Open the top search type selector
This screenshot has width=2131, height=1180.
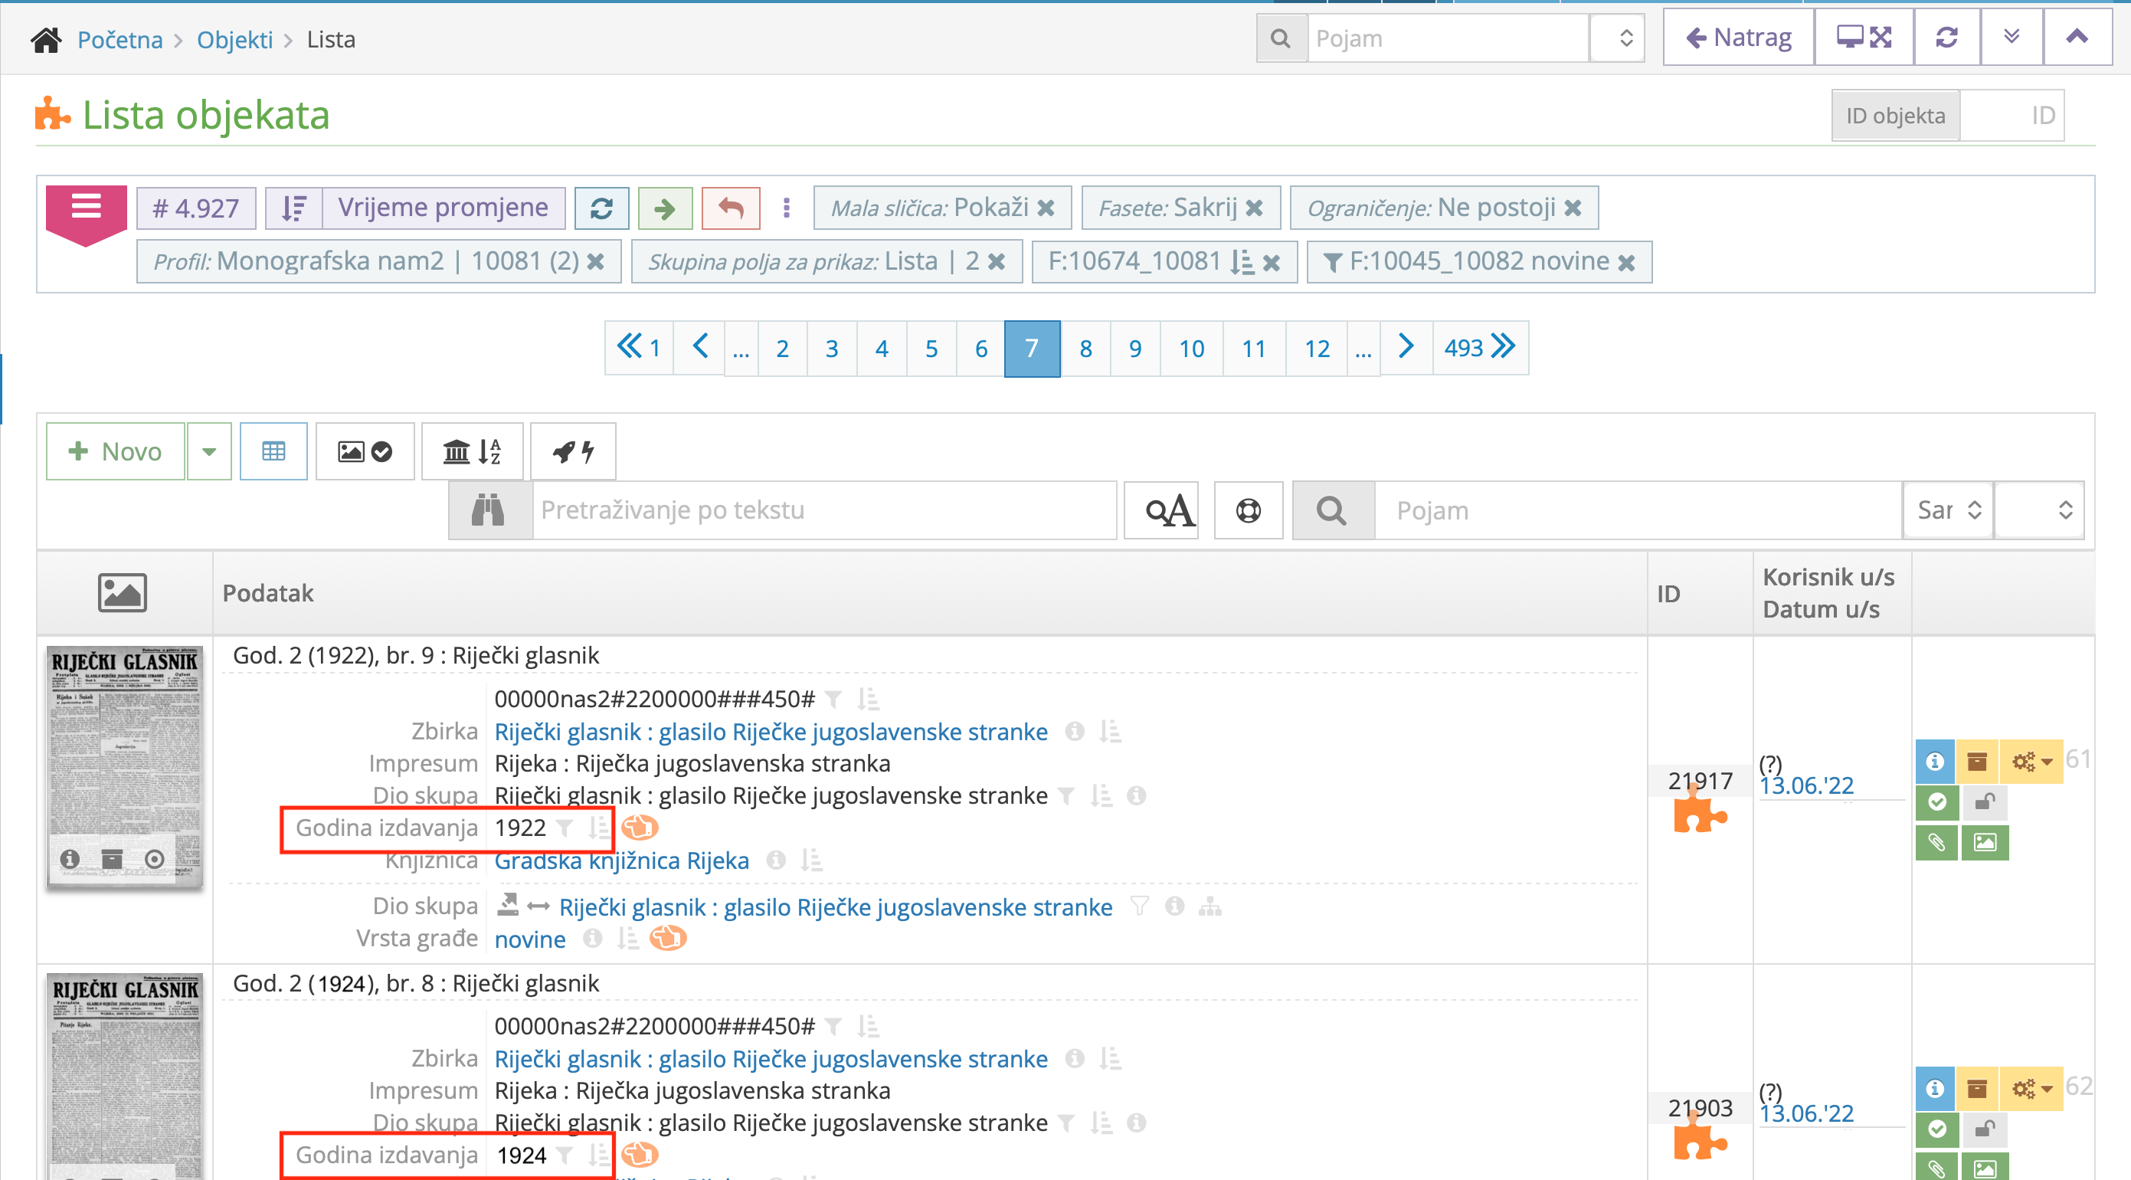(1617, 38)
